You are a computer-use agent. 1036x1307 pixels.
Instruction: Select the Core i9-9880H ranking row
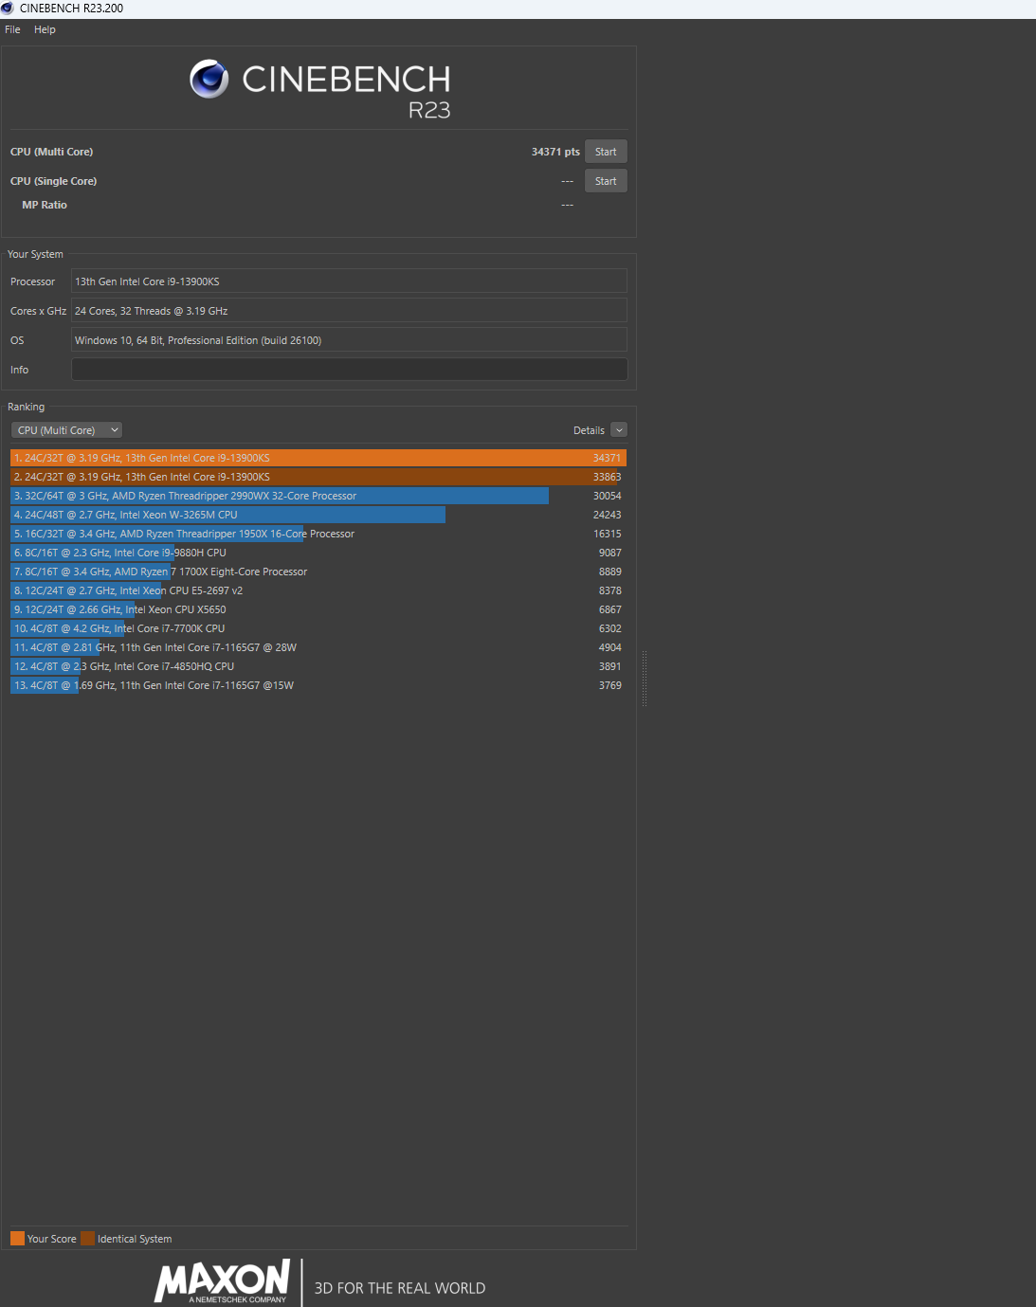tap(318, 553)
